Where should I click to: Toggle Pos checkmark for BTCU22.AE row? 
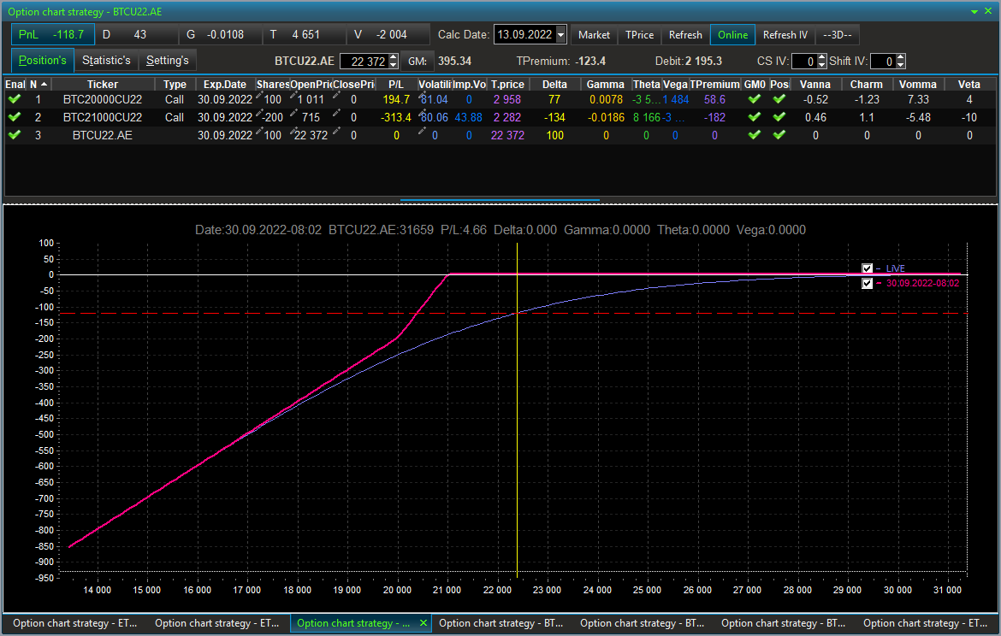click(x=779, y=135)
